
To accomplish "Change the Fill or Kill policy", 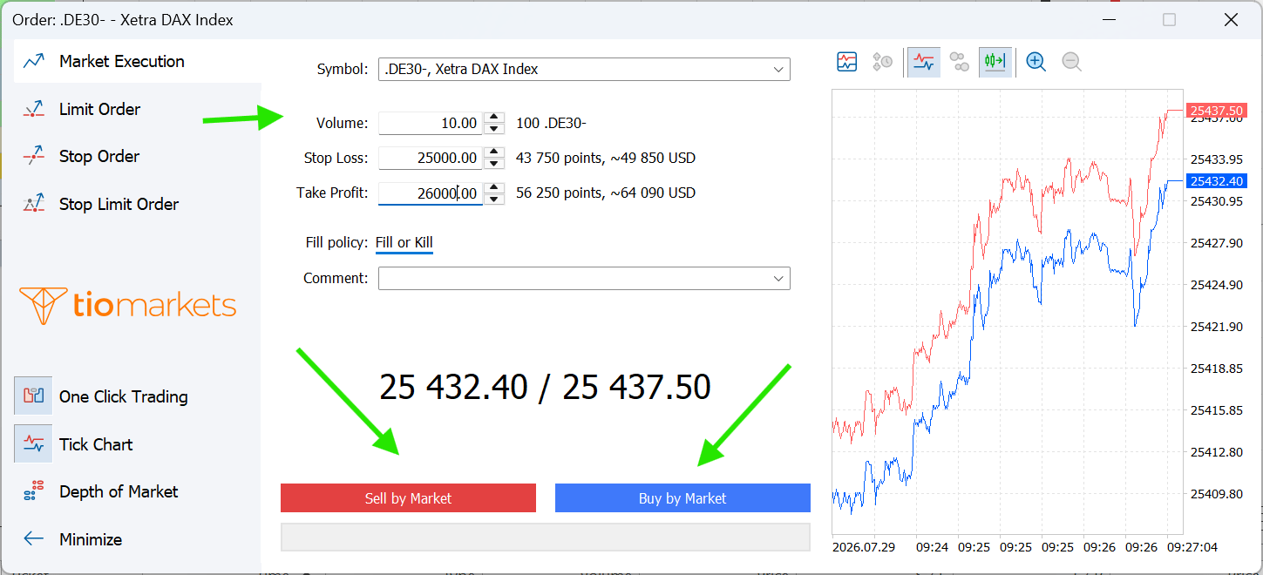I will [404, 243].
